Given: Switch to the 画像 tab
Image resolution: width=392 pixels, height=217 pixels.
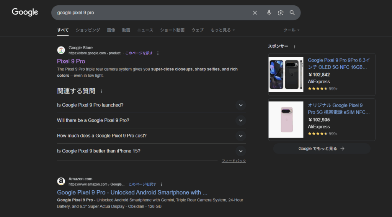Looking at the screenshot, I should (x=111, y=30).
